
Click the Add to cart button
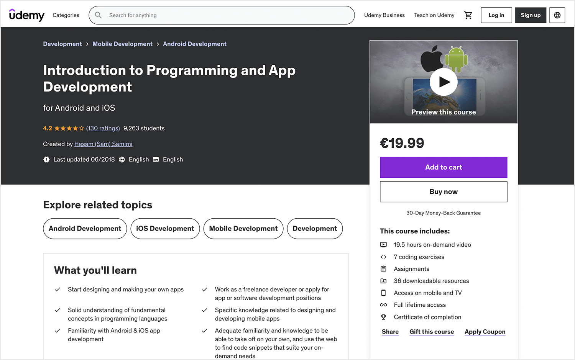point(444,167)
